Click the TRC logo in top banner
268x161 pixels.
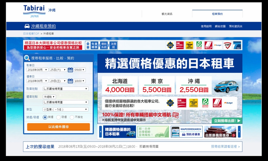[x=237, y=45]
